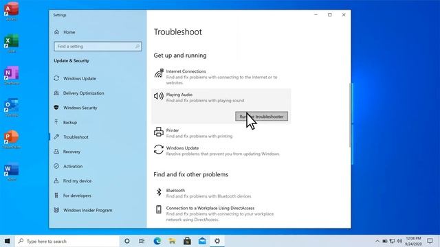Viewport: 440px width, 247px height.
Task: Click the Backup arrow icon
Action: pyautogui.click(x=56, y=122)
